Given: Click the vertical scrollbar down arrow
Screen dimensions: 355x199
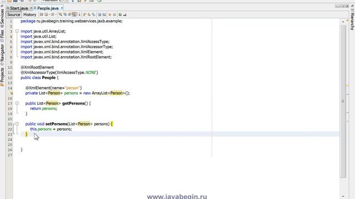Looking at the screenshot, I should [x=343, y=196].
